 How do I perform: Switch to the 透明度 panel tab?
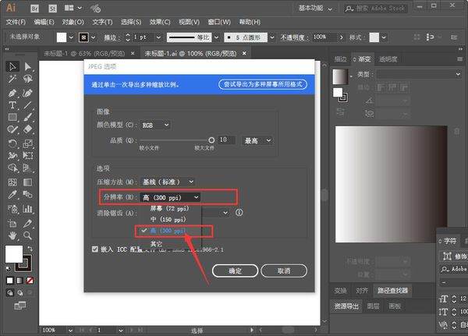click(x=388, y=58)
